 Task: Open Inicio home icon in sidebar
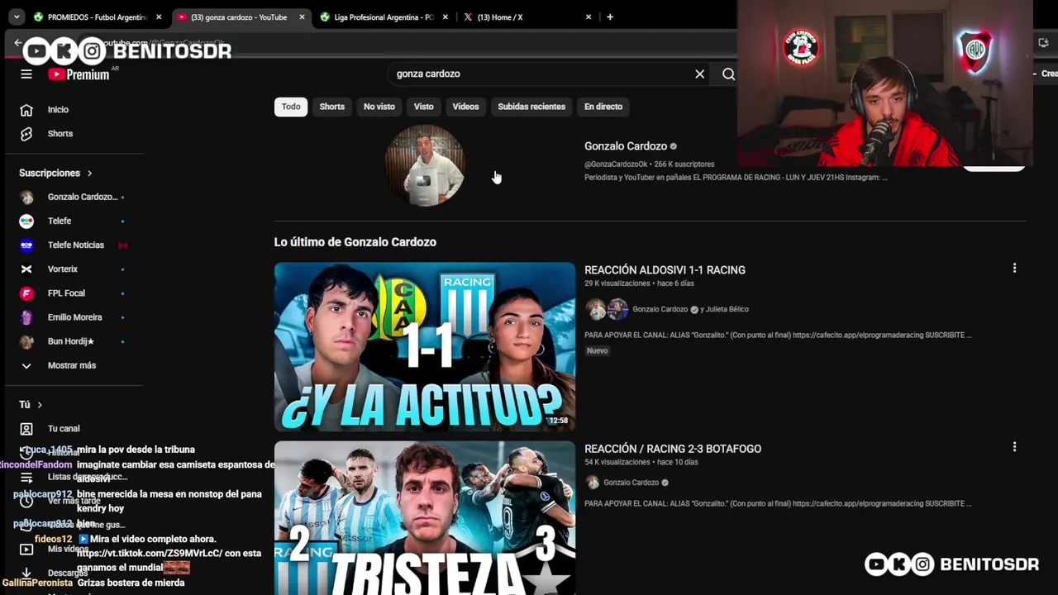tap(26, 110)
